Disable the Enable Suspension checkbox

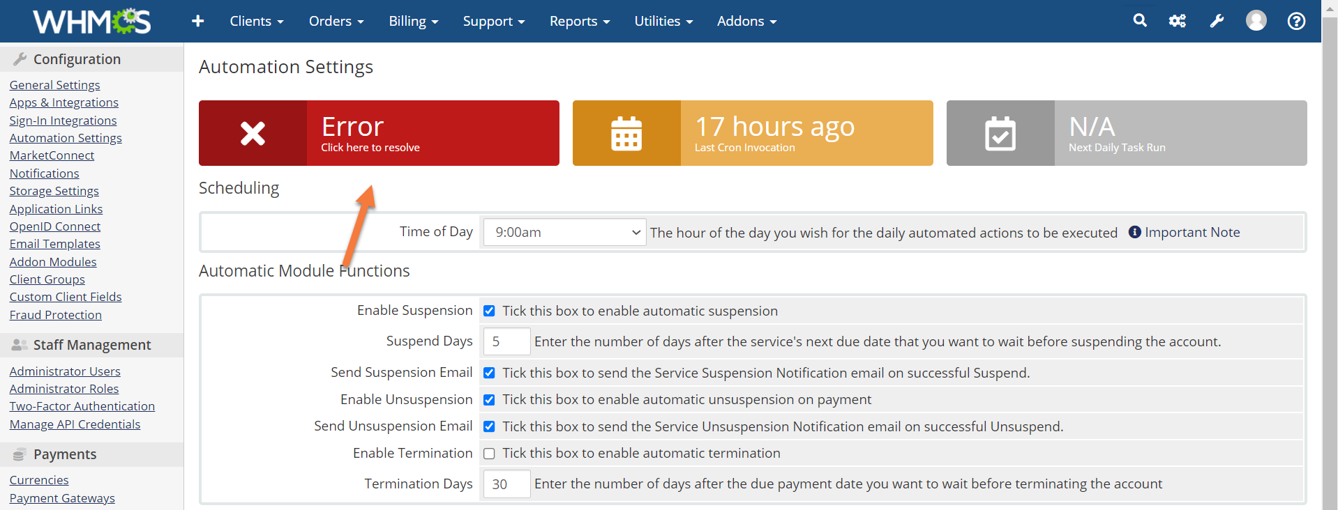pos(489,311)
